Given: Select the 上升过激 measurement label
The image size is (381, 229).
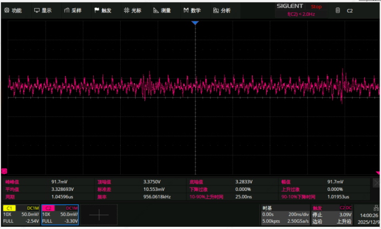Looking at the screenshot, I should coord(291,189).
